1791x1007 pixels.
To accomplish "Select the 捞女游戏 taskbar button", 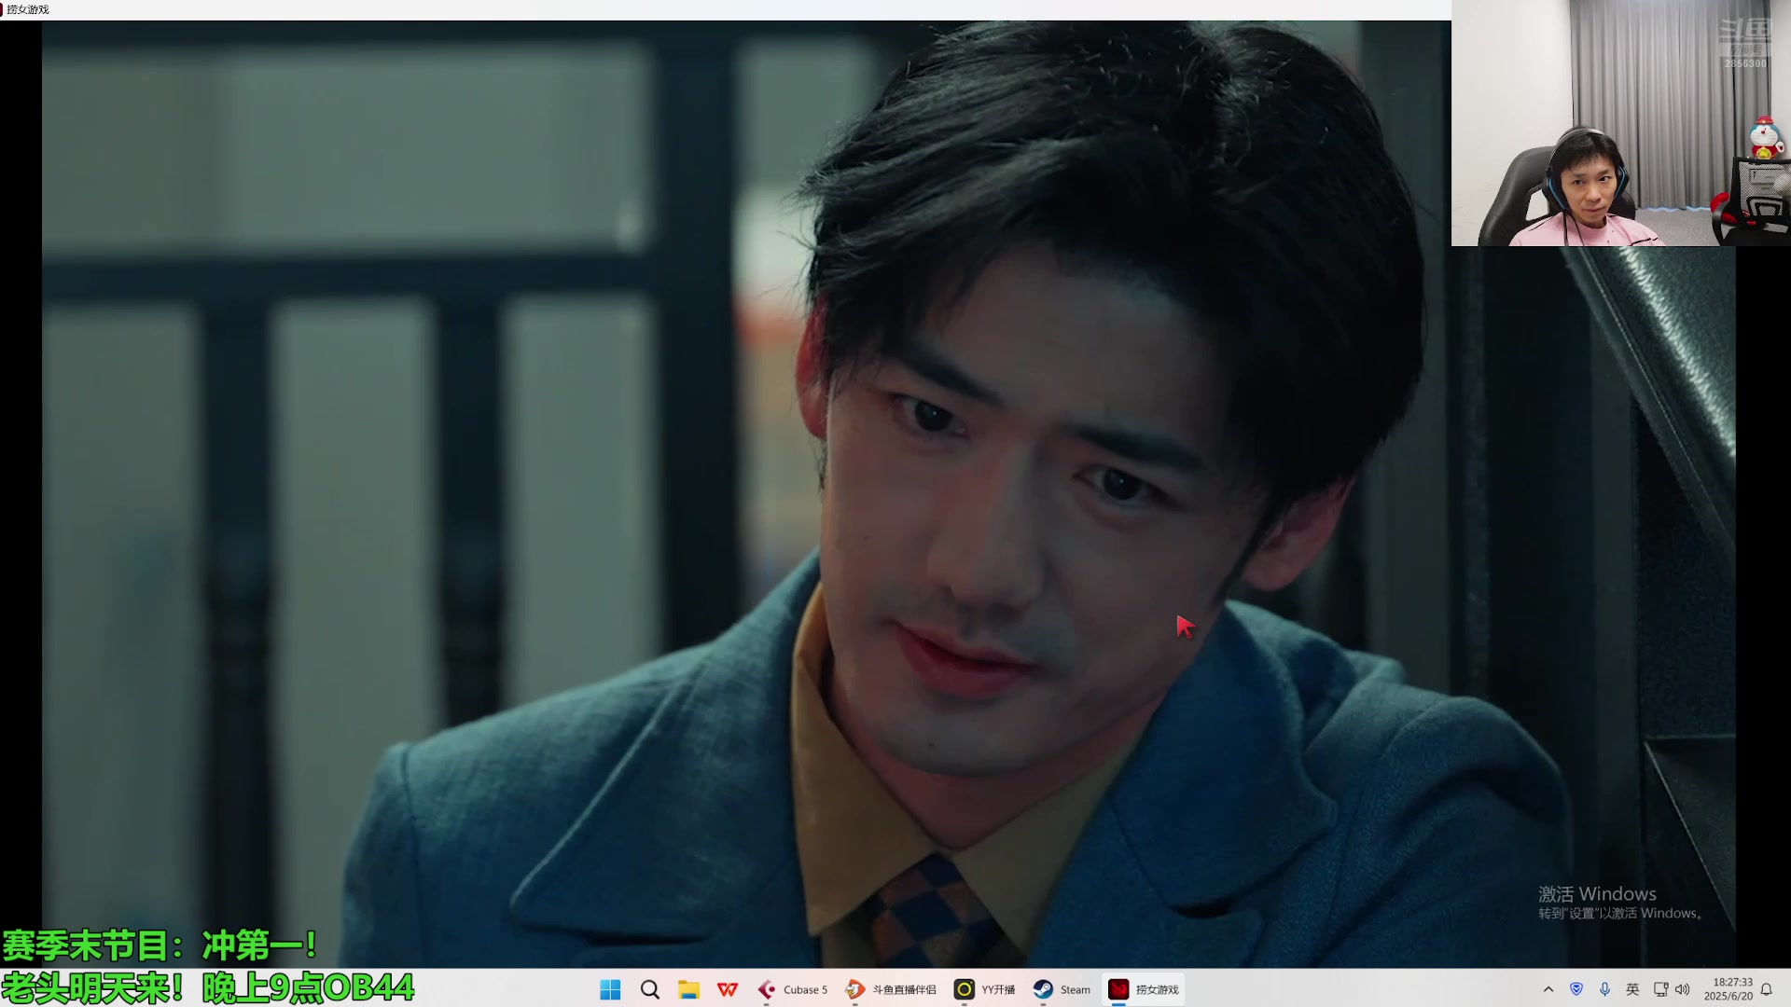I will point(1144,989).
